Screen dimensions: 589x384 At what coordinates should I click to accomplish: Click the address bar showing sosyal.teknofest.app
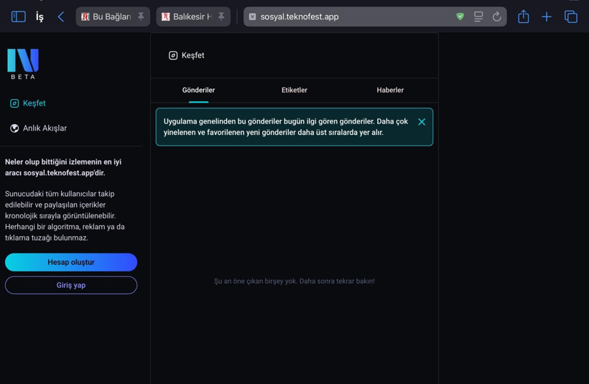pyautogui.click(x=375, y=17)
